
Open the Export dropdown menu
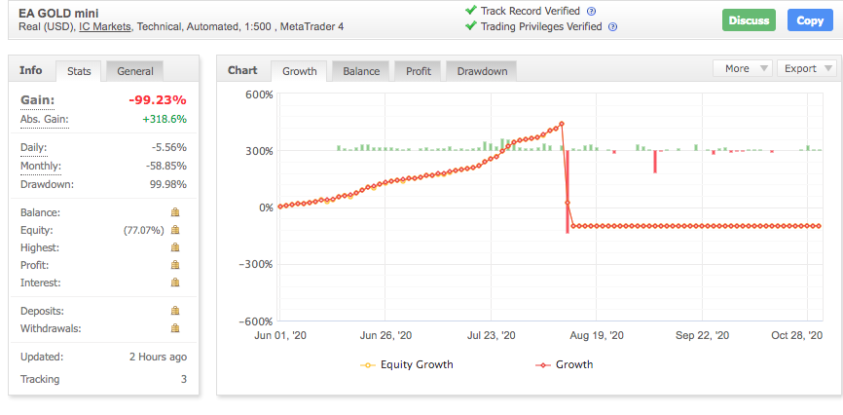coord(808,68)
